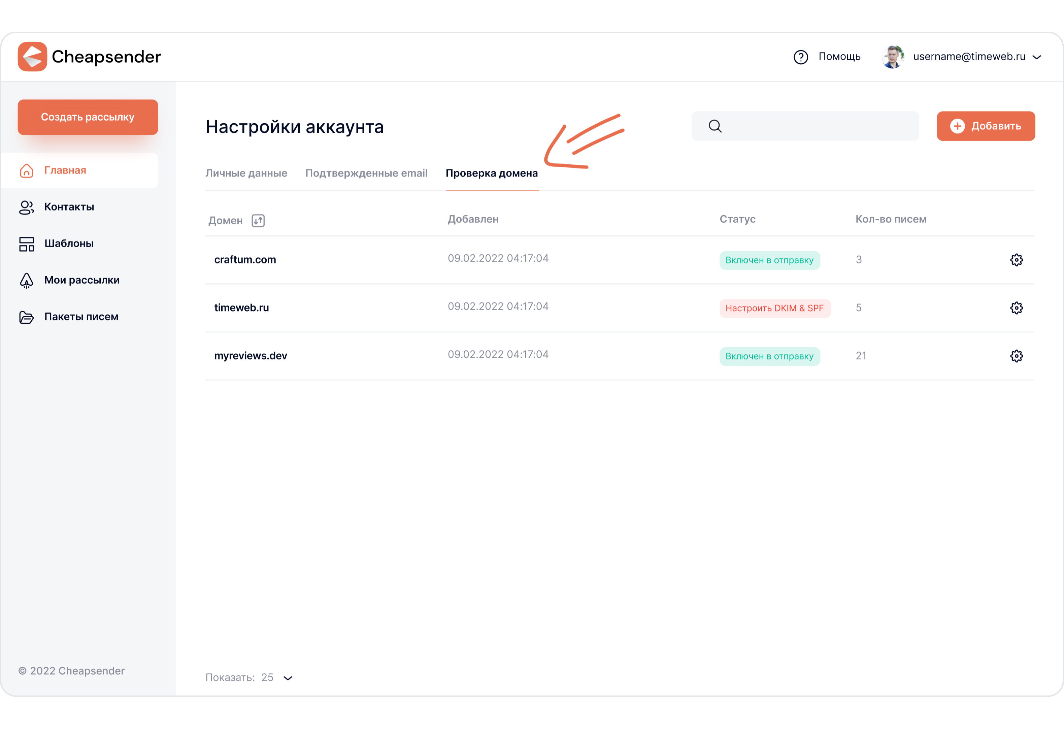Viewport: 1064px width, 729px height.
Task: Open myreviews.dev domain row
Action: click(x=620, y=356)
